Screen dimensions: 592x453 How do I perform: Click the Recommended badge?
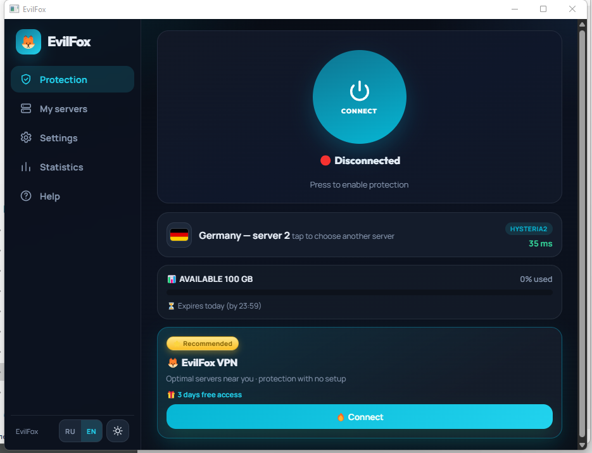tap(203, 343)
